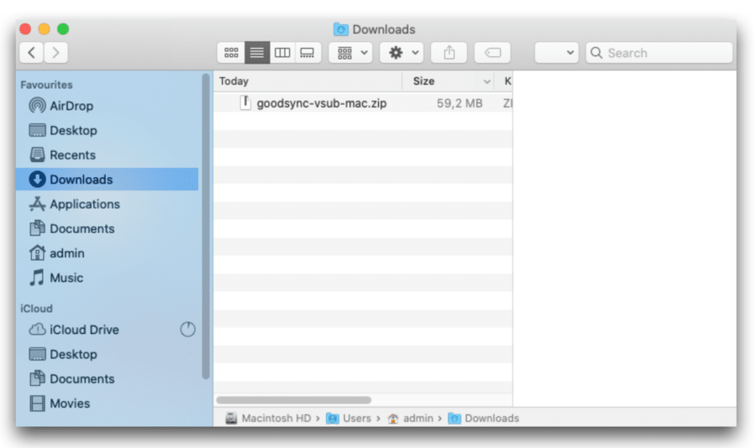Click the sort chevron in Size header

[x=486, y=81]
